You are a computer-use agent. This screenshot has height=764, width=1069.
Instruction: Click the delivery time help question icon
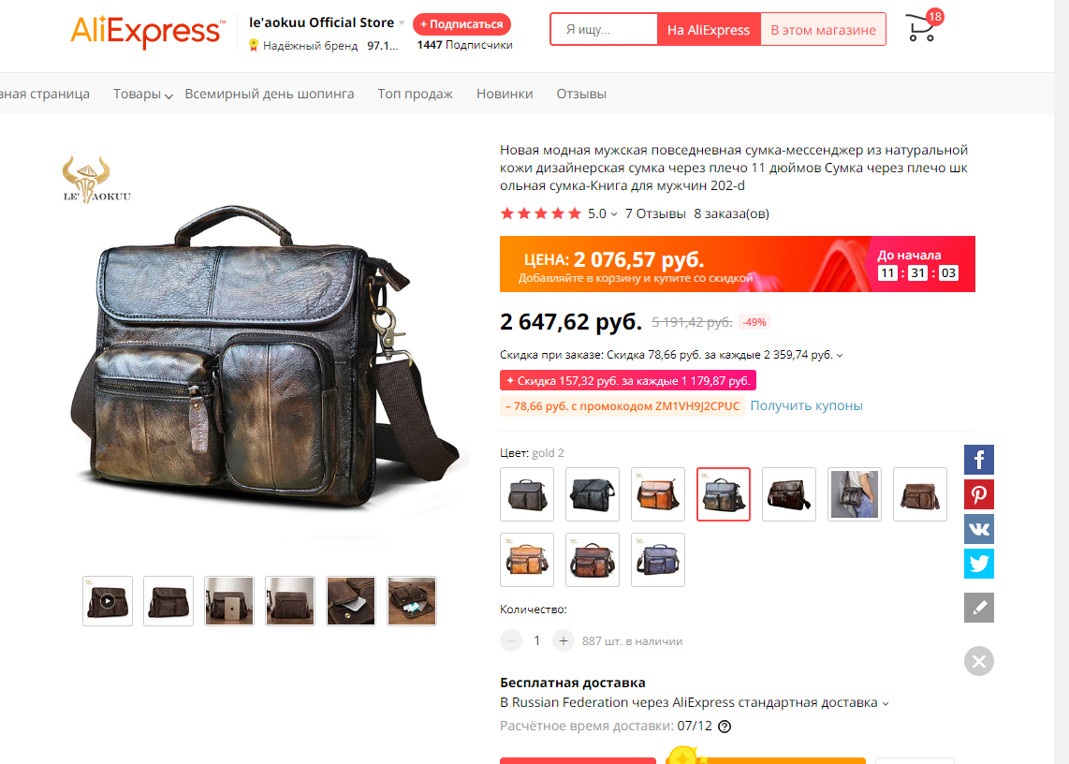(x=725, y=727)
